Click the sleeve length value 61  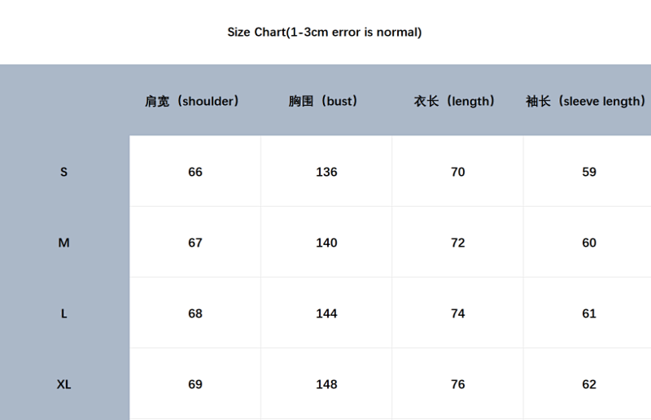[x=588, y=313]
